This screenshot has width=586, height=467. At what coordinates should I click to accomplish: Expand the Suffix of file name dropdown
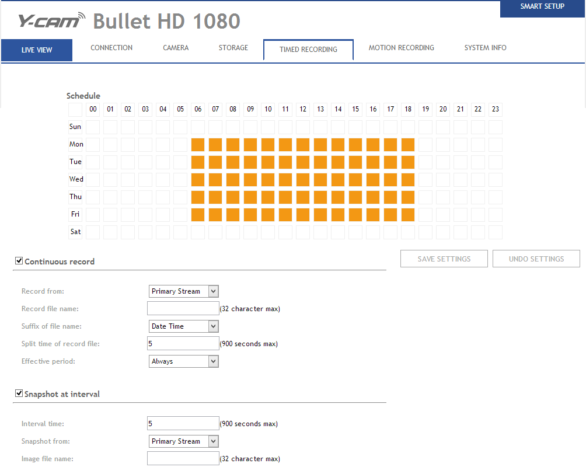point(184,326)
